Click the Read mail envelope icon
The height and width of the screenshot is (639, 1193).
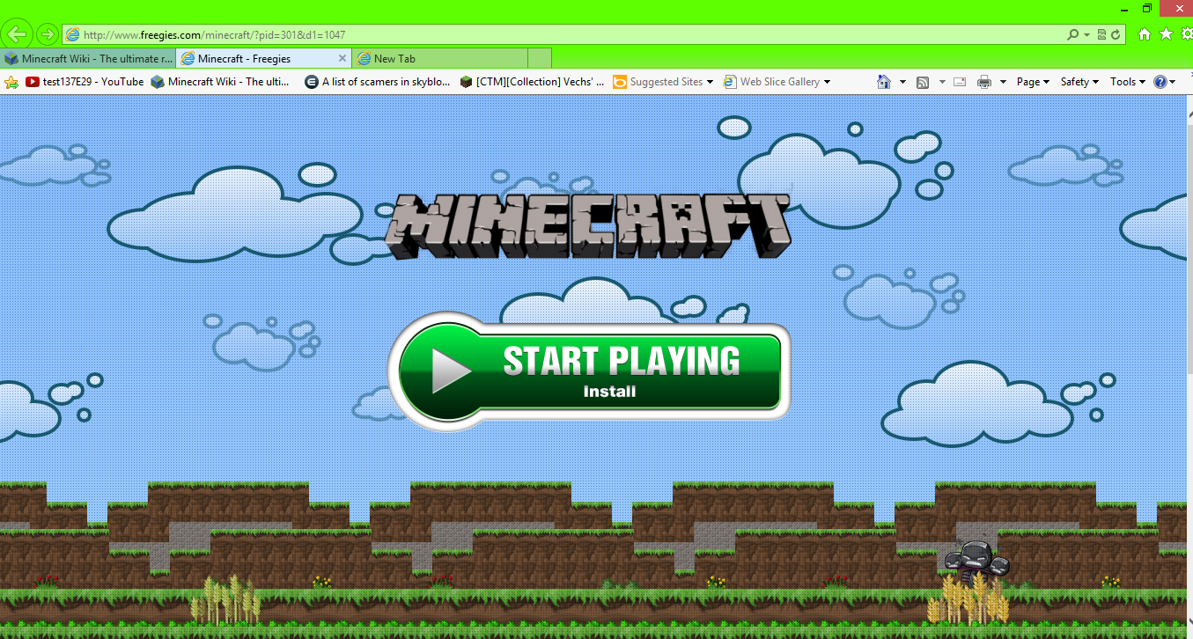click(x=960, y=82)
